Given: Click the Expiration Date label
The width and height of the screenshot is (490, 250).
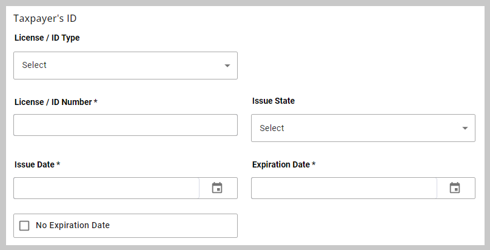Looking at the screenshot, I should click(x=281, y=164).
